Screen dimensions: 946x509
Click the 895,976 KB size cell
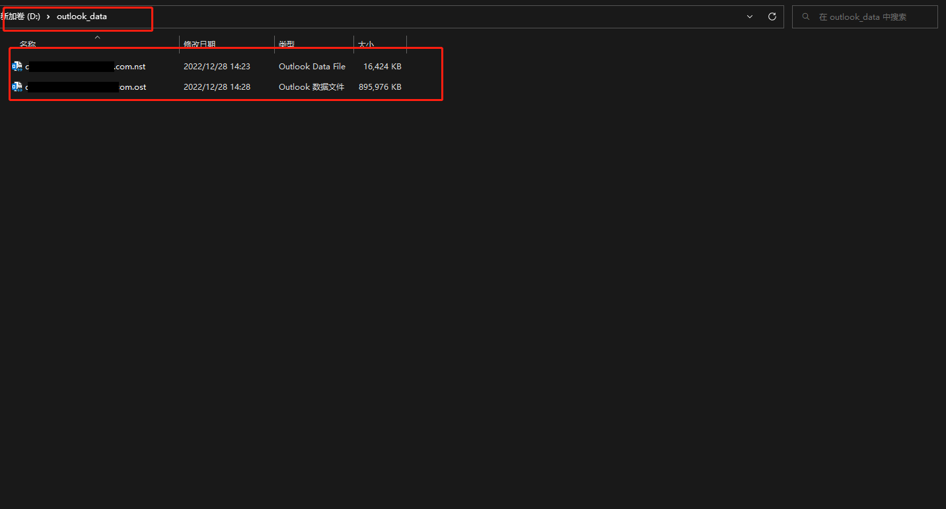[380, 87]
